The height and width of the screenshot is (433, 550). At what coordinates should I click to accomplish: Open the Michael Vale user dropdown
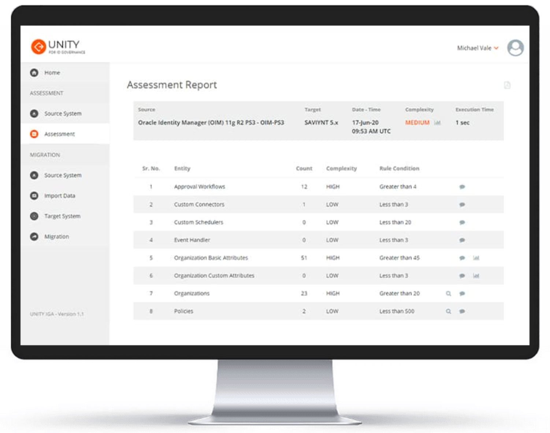[477, 48]
